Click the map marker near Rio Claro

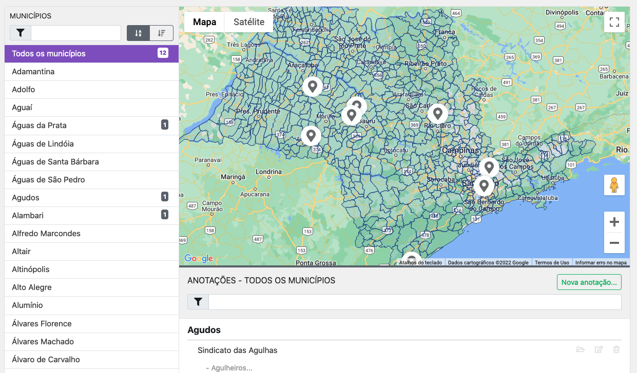437,113
